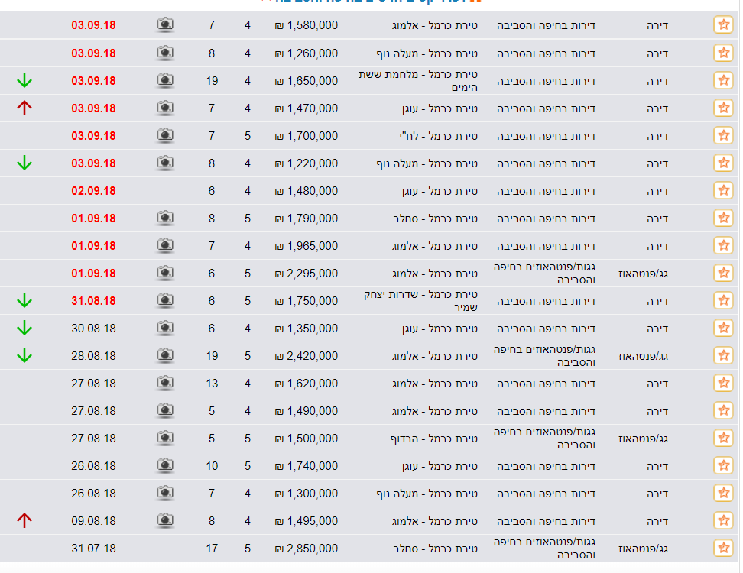Open listing priced 1,965,000 ₪ in אלמוג
The height and width of the screenshot is (573, 743).
click(x=368, y=246)
